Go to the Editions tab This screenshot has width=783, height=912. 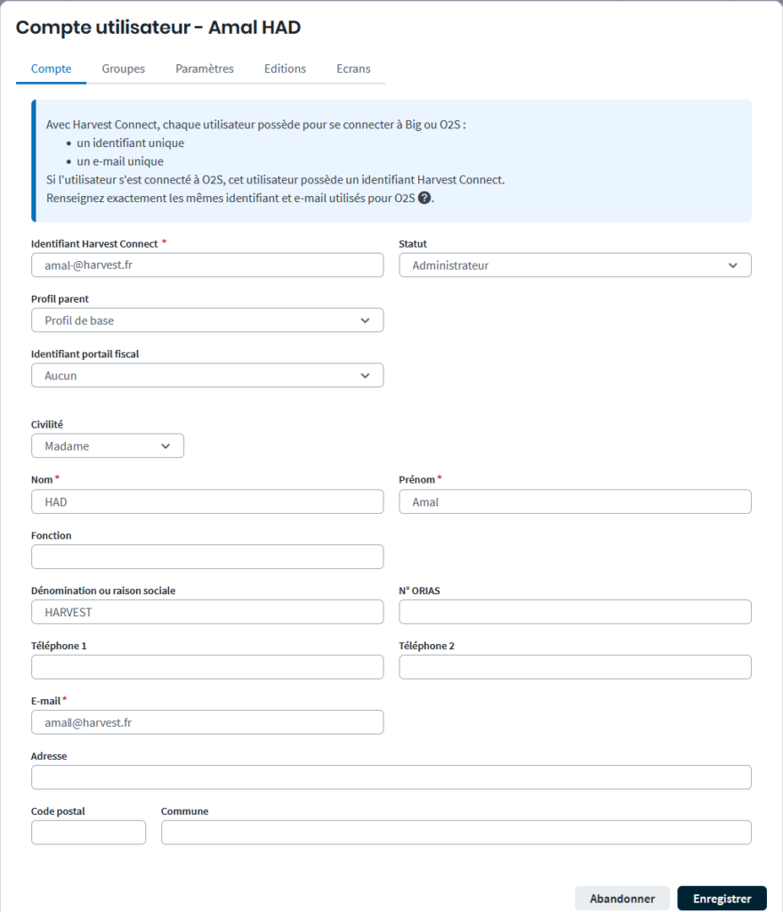coord(285,69)
